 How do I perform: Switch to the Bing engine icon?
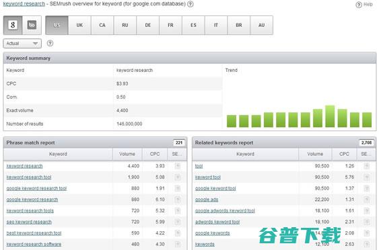coord(32,25)
